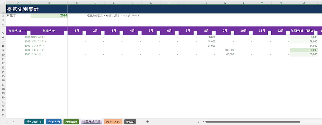
Task: Open filter dropdown for 2月 column
Action: click(103, 33)
